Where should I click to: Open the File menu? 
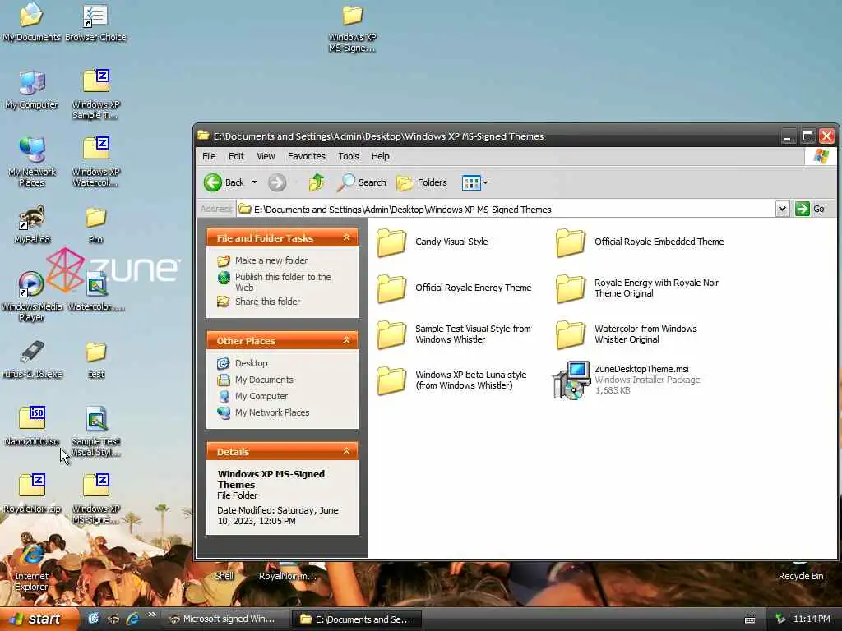point(209,156)
